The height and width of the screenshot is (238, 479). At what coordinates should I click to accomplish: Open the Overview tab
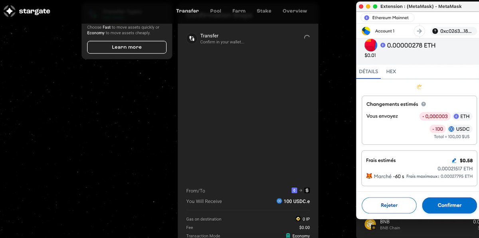pyautogui.click(x=295, y=11)
